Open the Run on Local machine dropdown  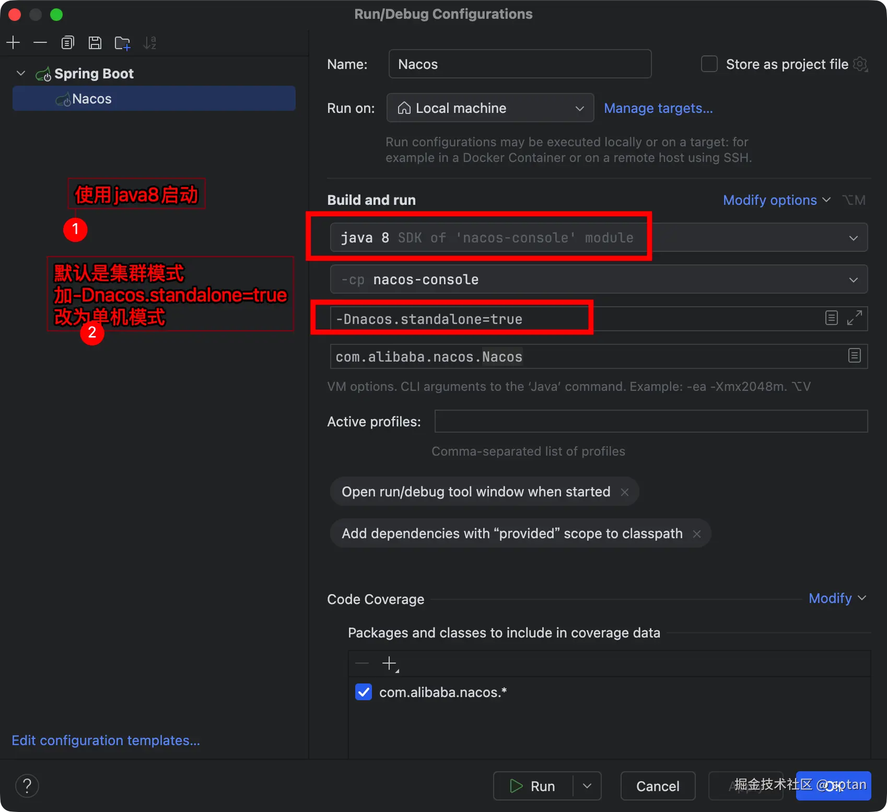pos(490,108)
